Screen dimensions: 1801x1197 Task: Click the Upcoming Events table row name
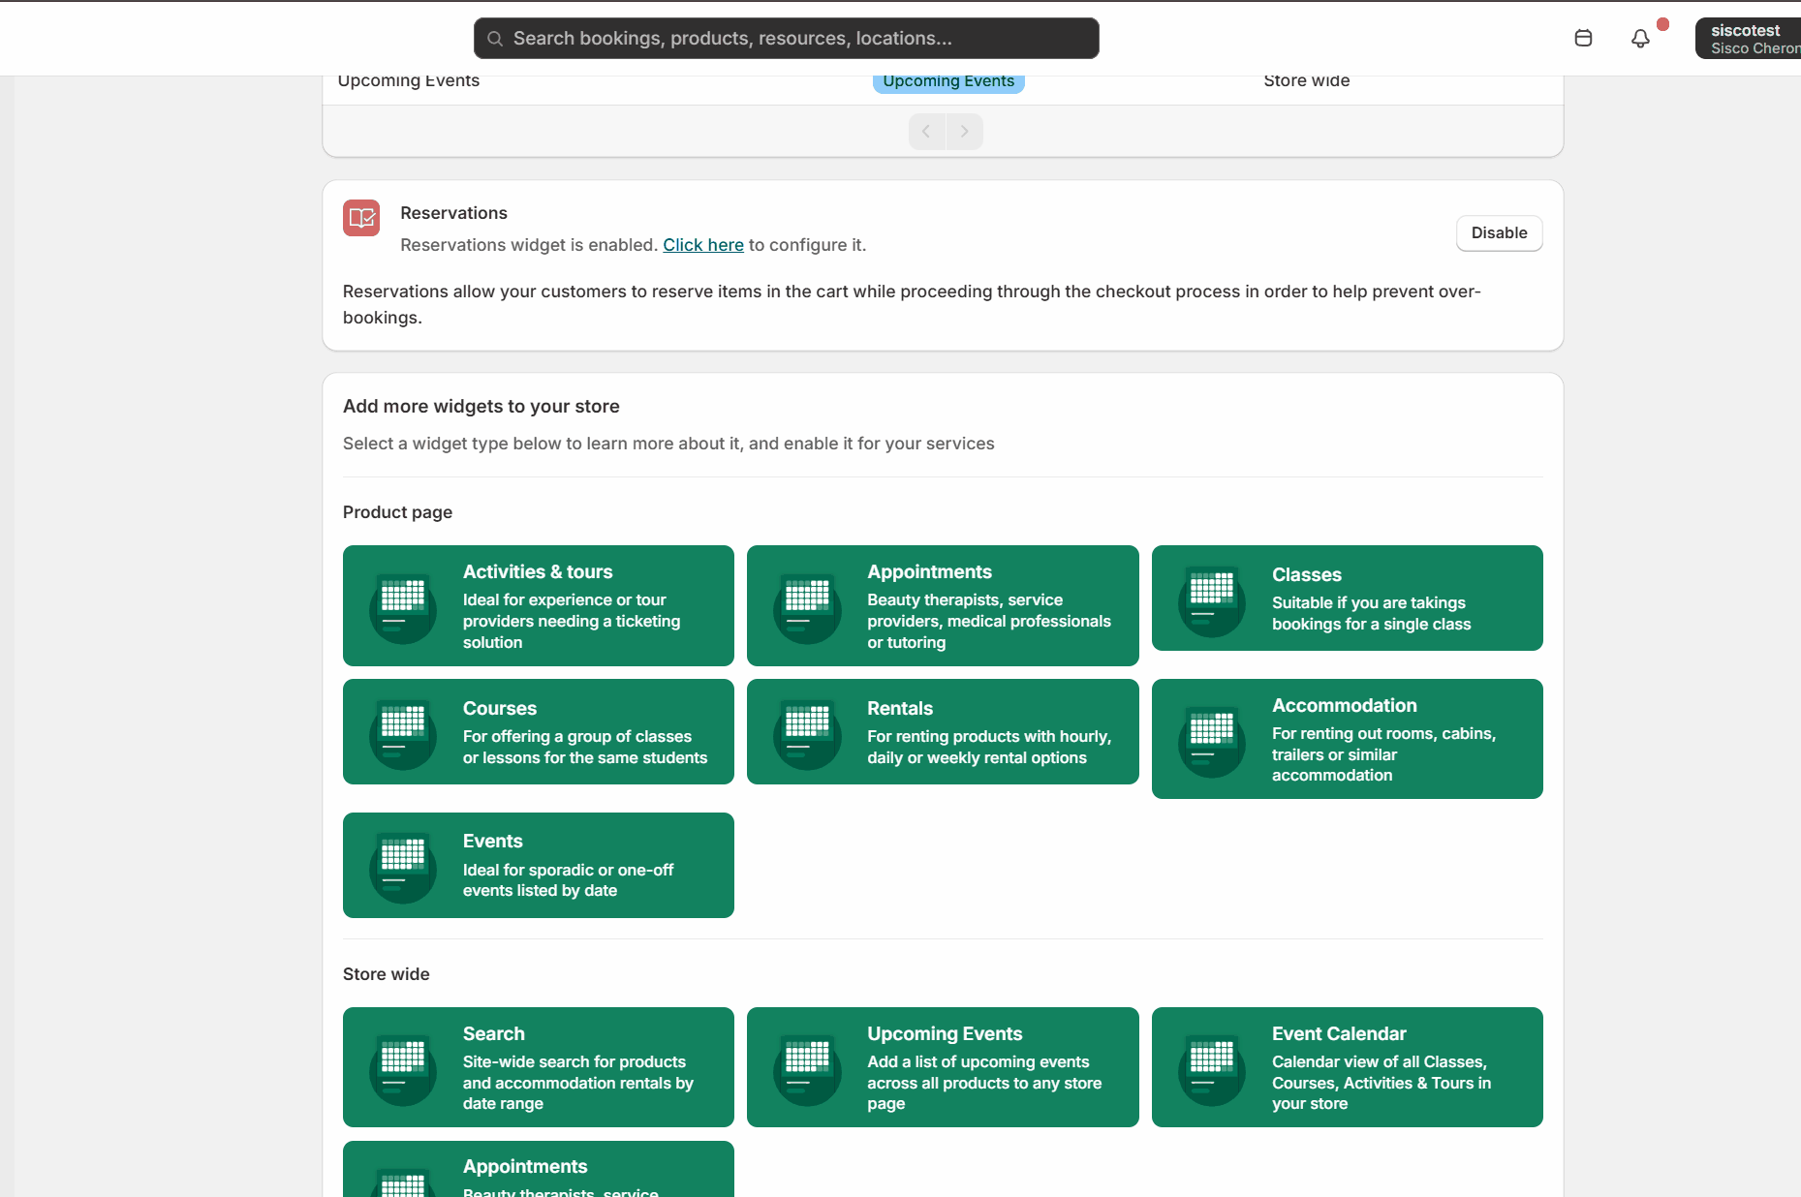point(408,81)
